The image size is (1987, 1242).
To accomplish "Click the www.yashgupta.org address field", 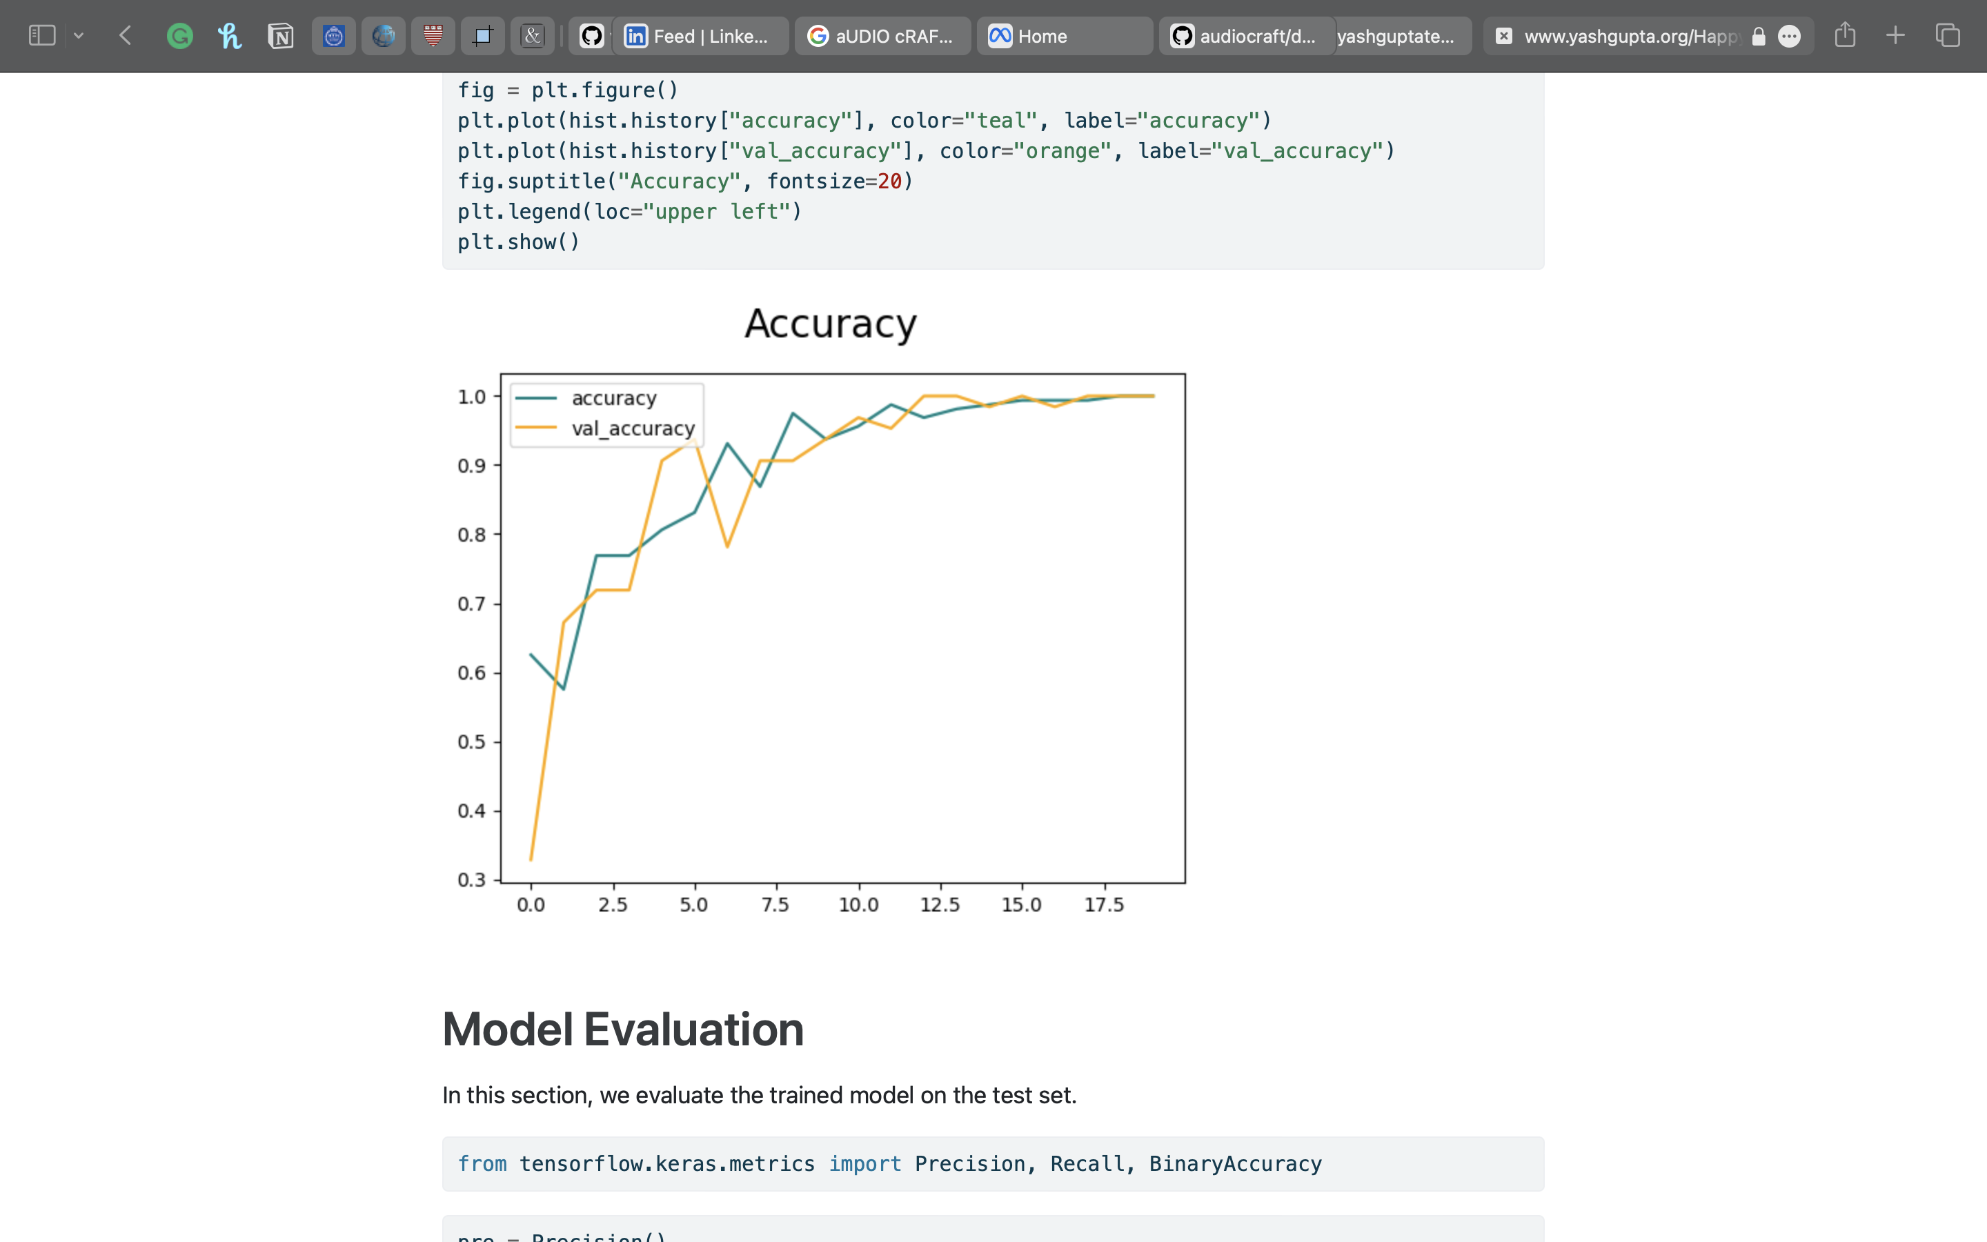I will pyautogui.click(x=1631, y=35).
